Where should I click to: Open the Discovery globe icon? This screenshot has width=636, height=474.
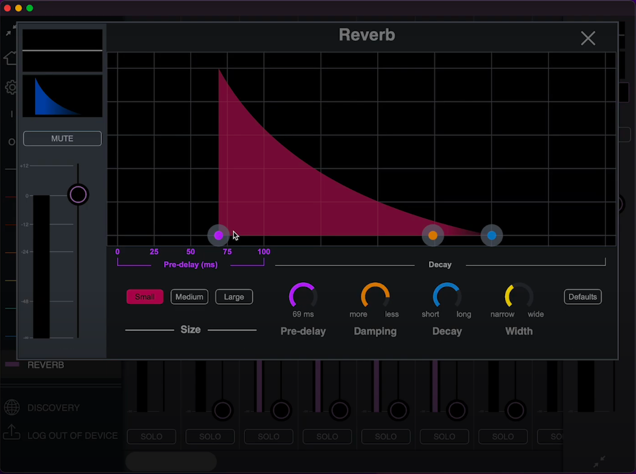click(x=11, y=408)
